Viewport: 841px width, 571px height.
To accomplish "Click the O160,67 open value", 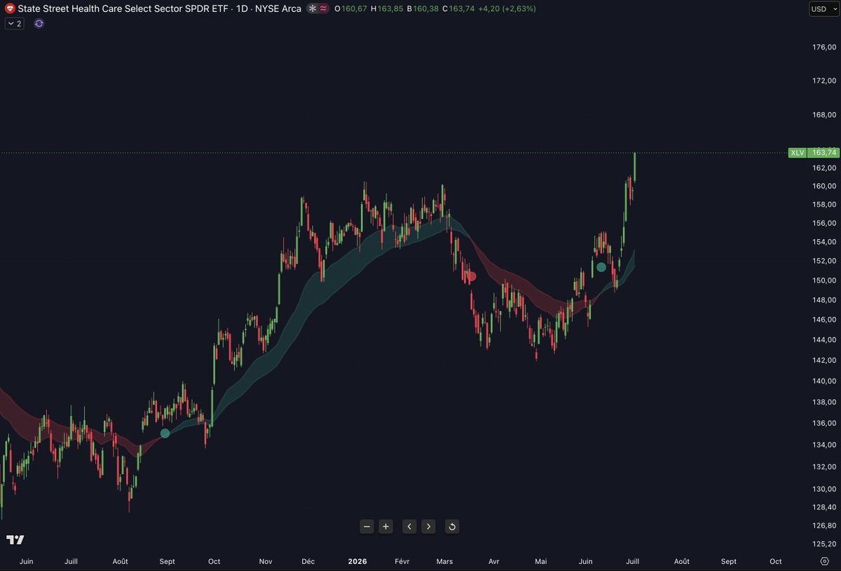I will click(350, 8).
